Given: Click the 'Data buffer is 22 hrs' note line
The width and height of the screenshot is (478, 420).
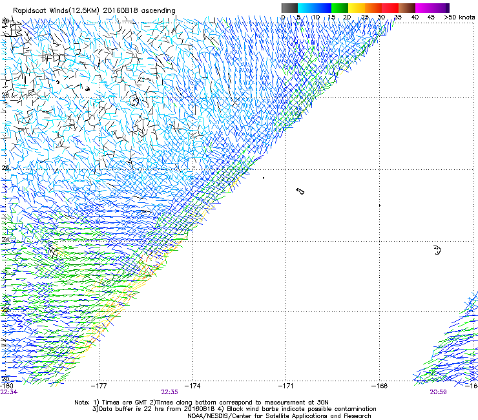Looking at the screenshot, I should pyautogui.click(x=234, y=409).
